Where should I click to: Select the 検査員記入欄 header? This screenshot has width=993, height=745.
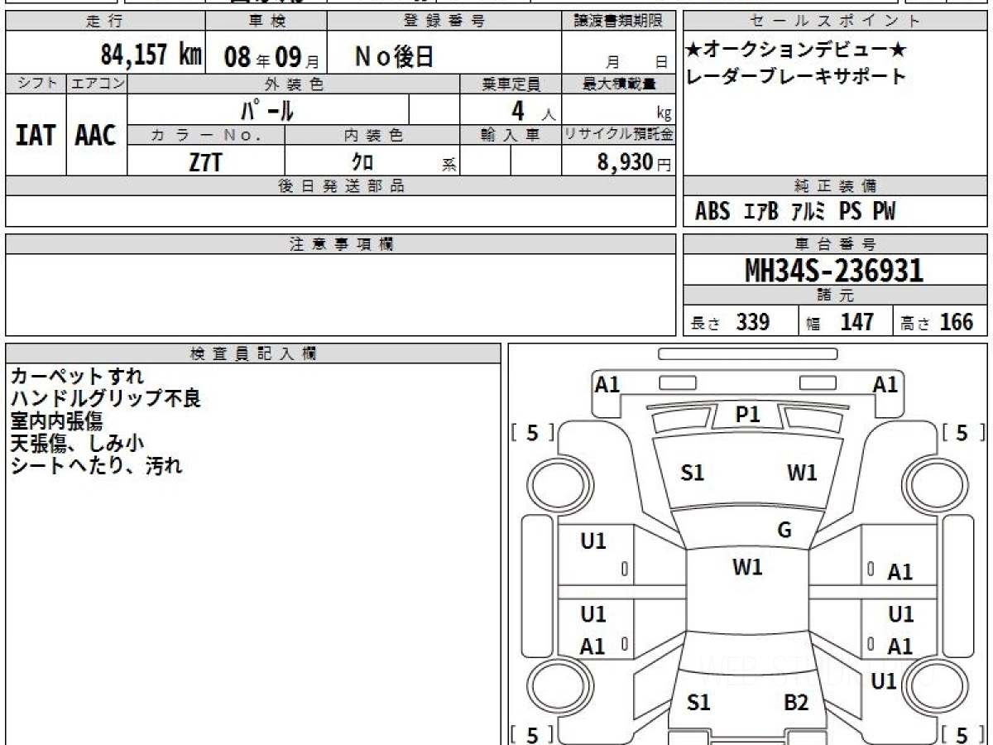click(253, 353)
